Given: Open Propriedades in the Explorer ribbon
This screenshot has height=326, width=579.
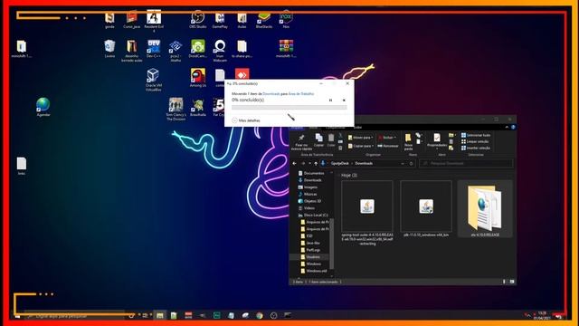Looking at the screenshot, I should pos(437,140).
